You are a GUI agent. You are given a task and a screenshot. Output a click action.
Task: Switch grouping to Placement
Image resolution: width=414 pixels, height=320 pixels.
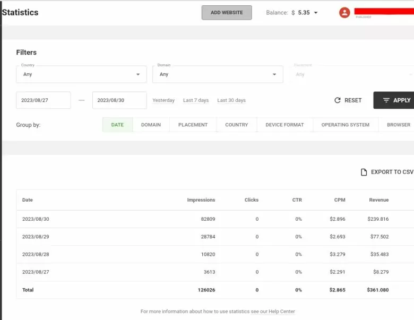(x=193, y=125)
